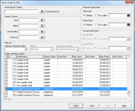Click the horizontal scrollbar thumb under the grid
Viewport: 135px width, 111px height.
point(10,99)
